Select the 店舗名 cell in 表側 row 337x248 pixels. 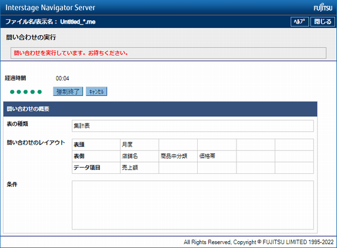pyautogui.click(x=139, y=156)
